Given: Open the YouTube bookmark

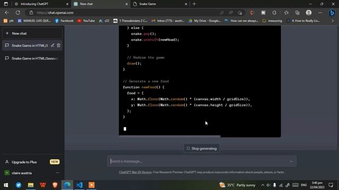Looking at the screenshot, I should pos(86,21).
